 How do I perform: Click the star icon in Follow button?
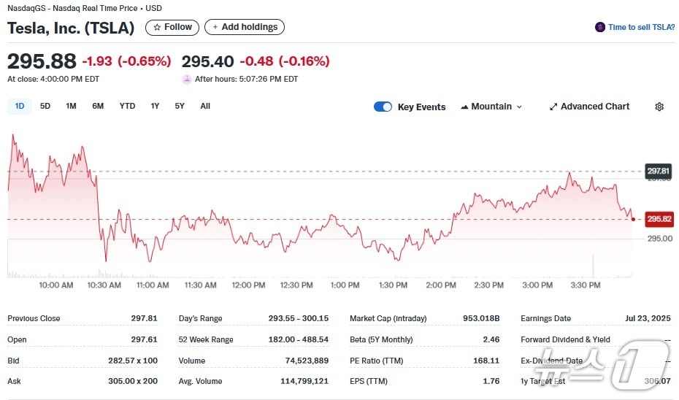[156, 27]
